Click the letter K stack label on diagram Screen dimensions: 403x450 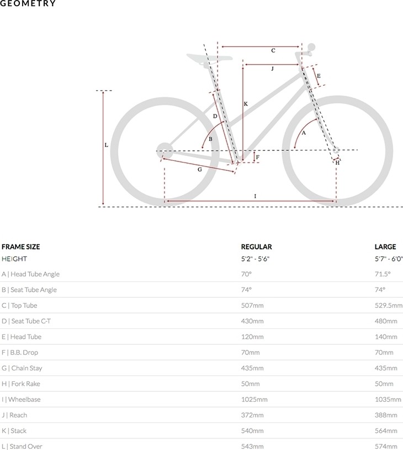[x=246, y=104]
